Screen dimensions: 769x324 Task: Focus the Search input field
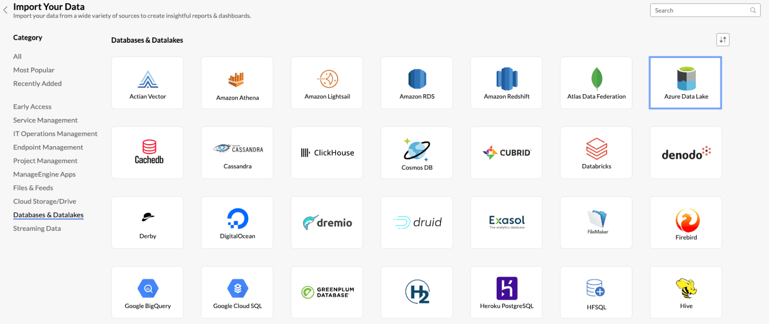pos(705,10)
